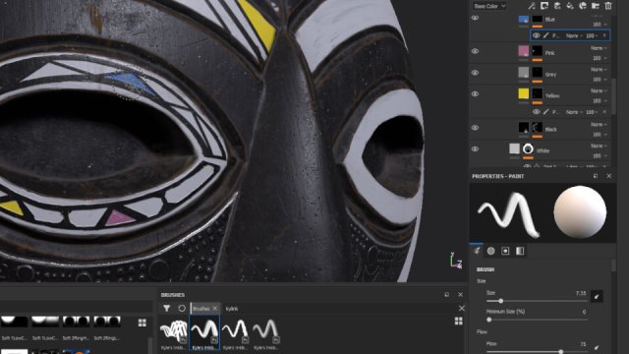
Task: Click the material sphere preview
Action: (x=580, y=212)
